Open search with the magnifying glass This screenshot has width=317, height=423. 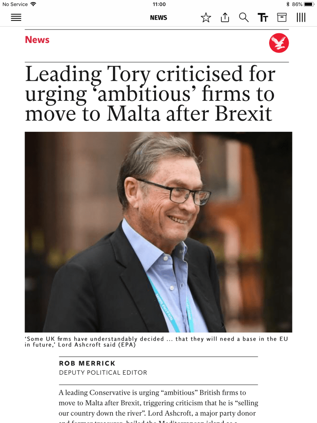click(x=244, y=18)
